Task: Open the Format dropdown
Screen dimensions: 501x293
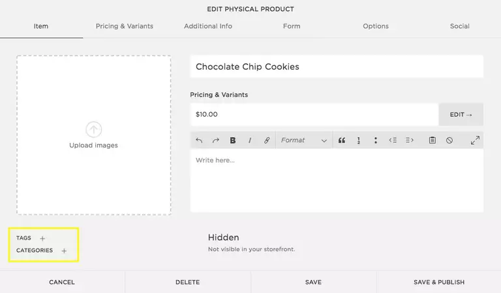Action: click(x=303, y=140)
